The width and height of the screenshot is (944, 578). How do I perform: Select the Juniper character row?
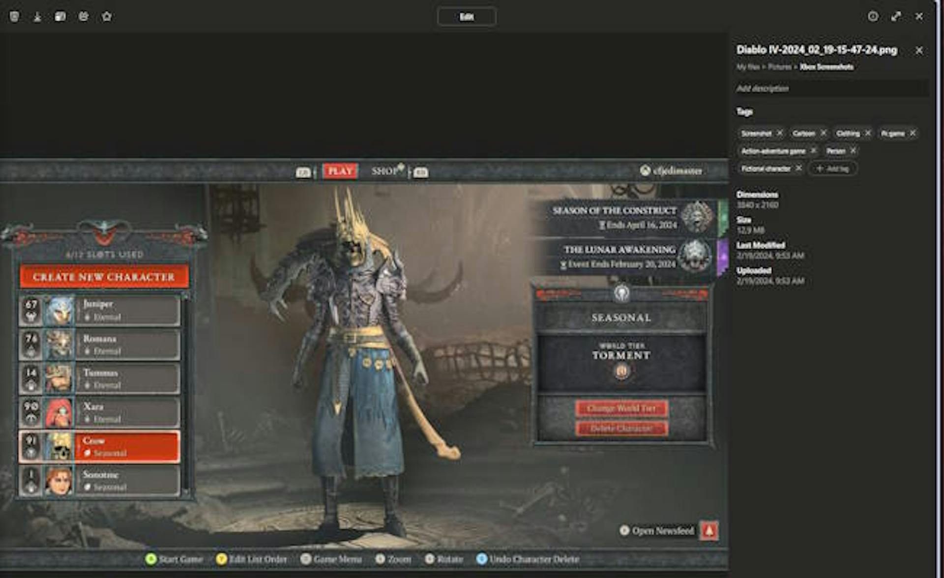click(x=100, y=310)
